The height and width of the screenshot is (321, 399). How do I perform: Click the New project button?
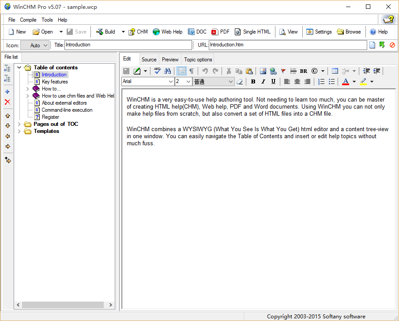coord(17,32)
